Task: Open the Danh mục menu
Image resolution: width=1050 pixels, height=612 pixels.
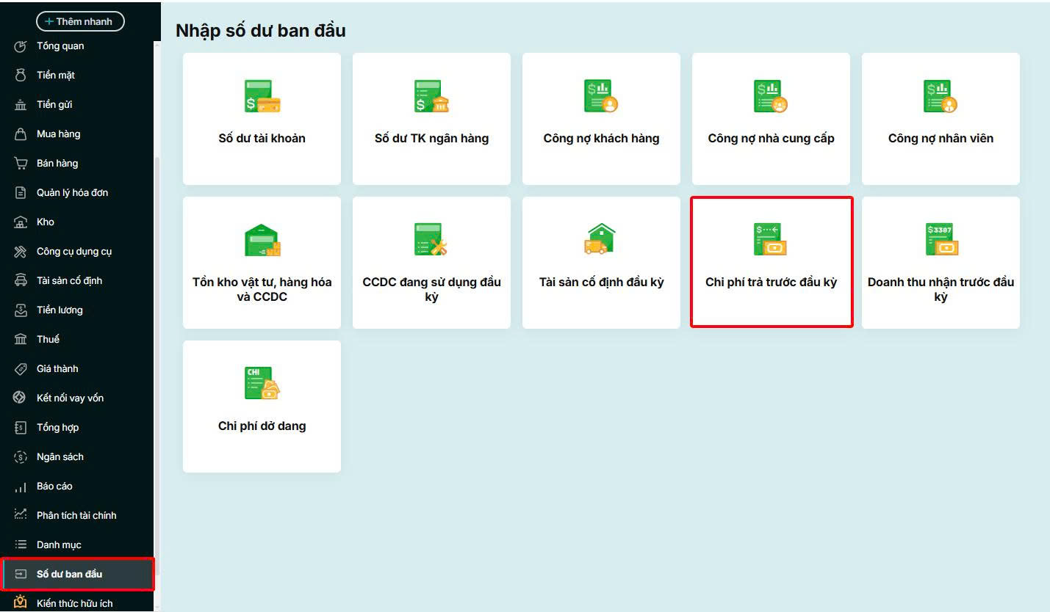Action: (59, 545)
